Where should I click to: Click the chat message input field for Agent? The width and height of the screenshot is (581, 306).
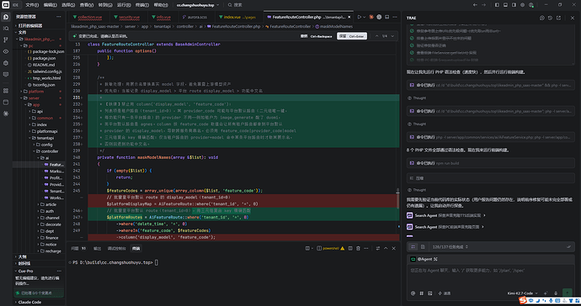point(490,276)
